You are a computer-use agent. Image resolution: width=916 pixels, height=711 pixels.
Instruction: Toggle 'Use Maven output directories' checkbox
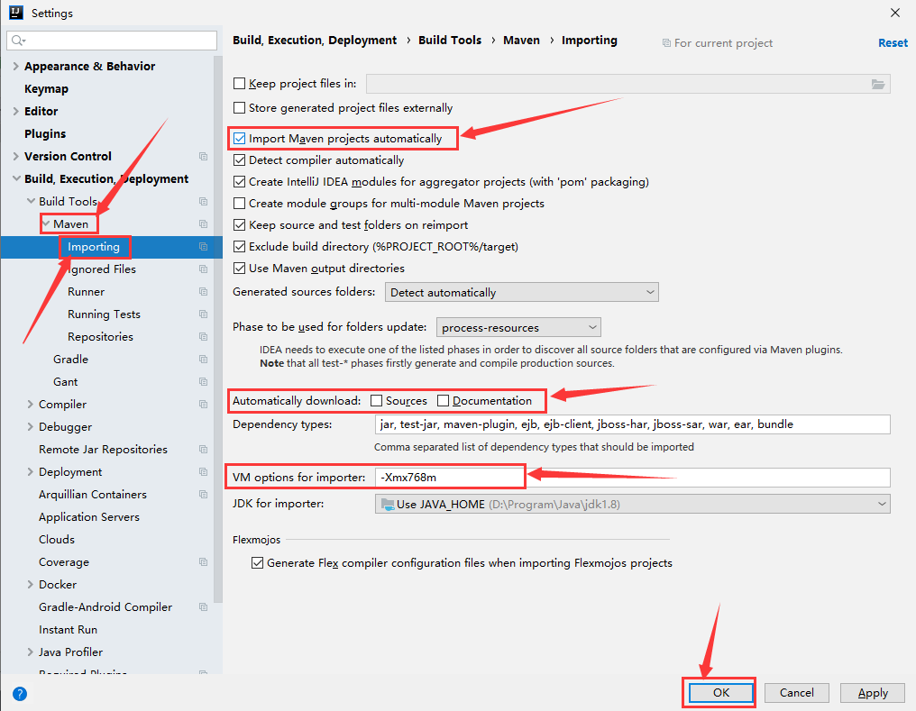pyautogui.click(x=239, y=268)
